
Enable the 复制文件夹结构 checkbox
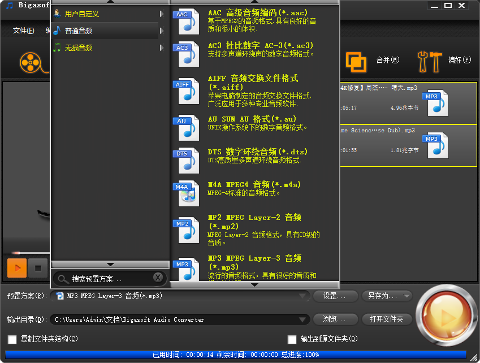(12, 339)
